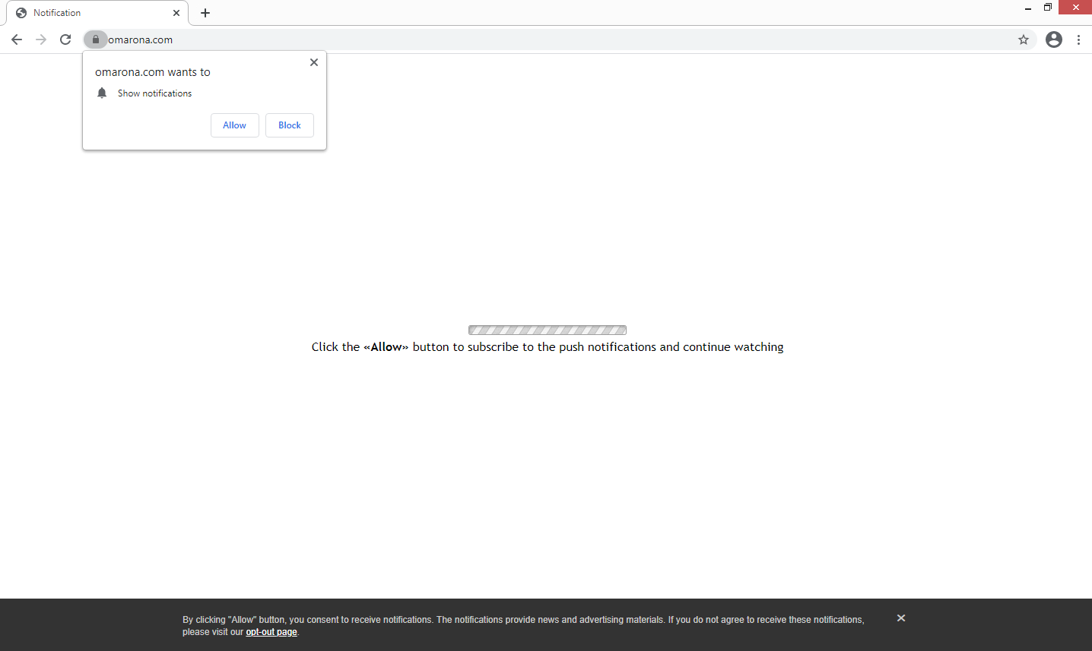
Task: Open a new tab with the plus button
Action: coord(205,13)
